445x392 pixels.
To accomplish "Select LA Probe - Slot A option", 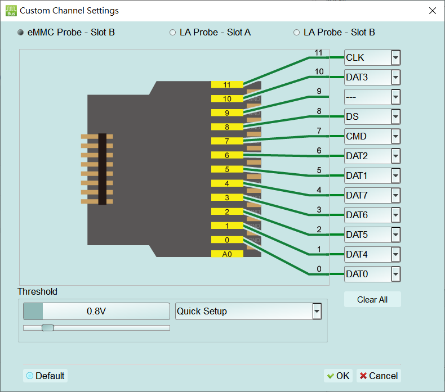I will [172, 32].
